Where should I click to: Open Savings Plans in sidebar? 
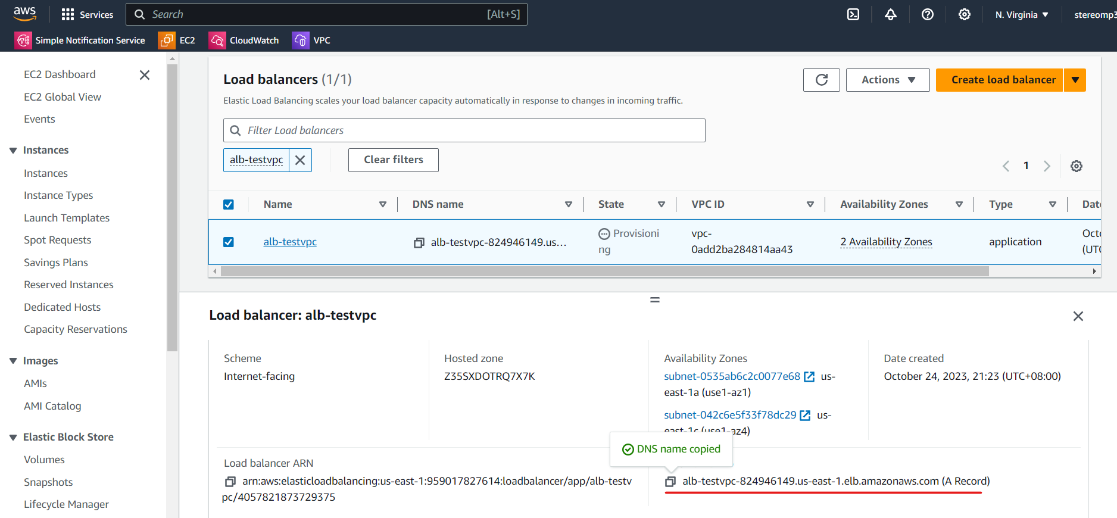coord(56,263)
